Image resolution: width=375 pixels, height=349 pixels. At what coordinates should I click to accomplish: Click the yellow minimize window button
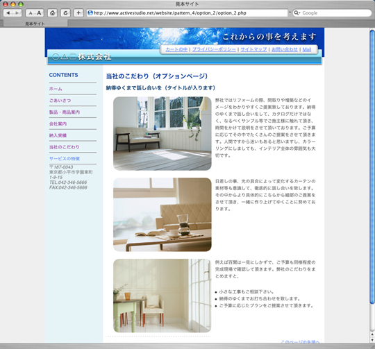click(x=13, y=4)
